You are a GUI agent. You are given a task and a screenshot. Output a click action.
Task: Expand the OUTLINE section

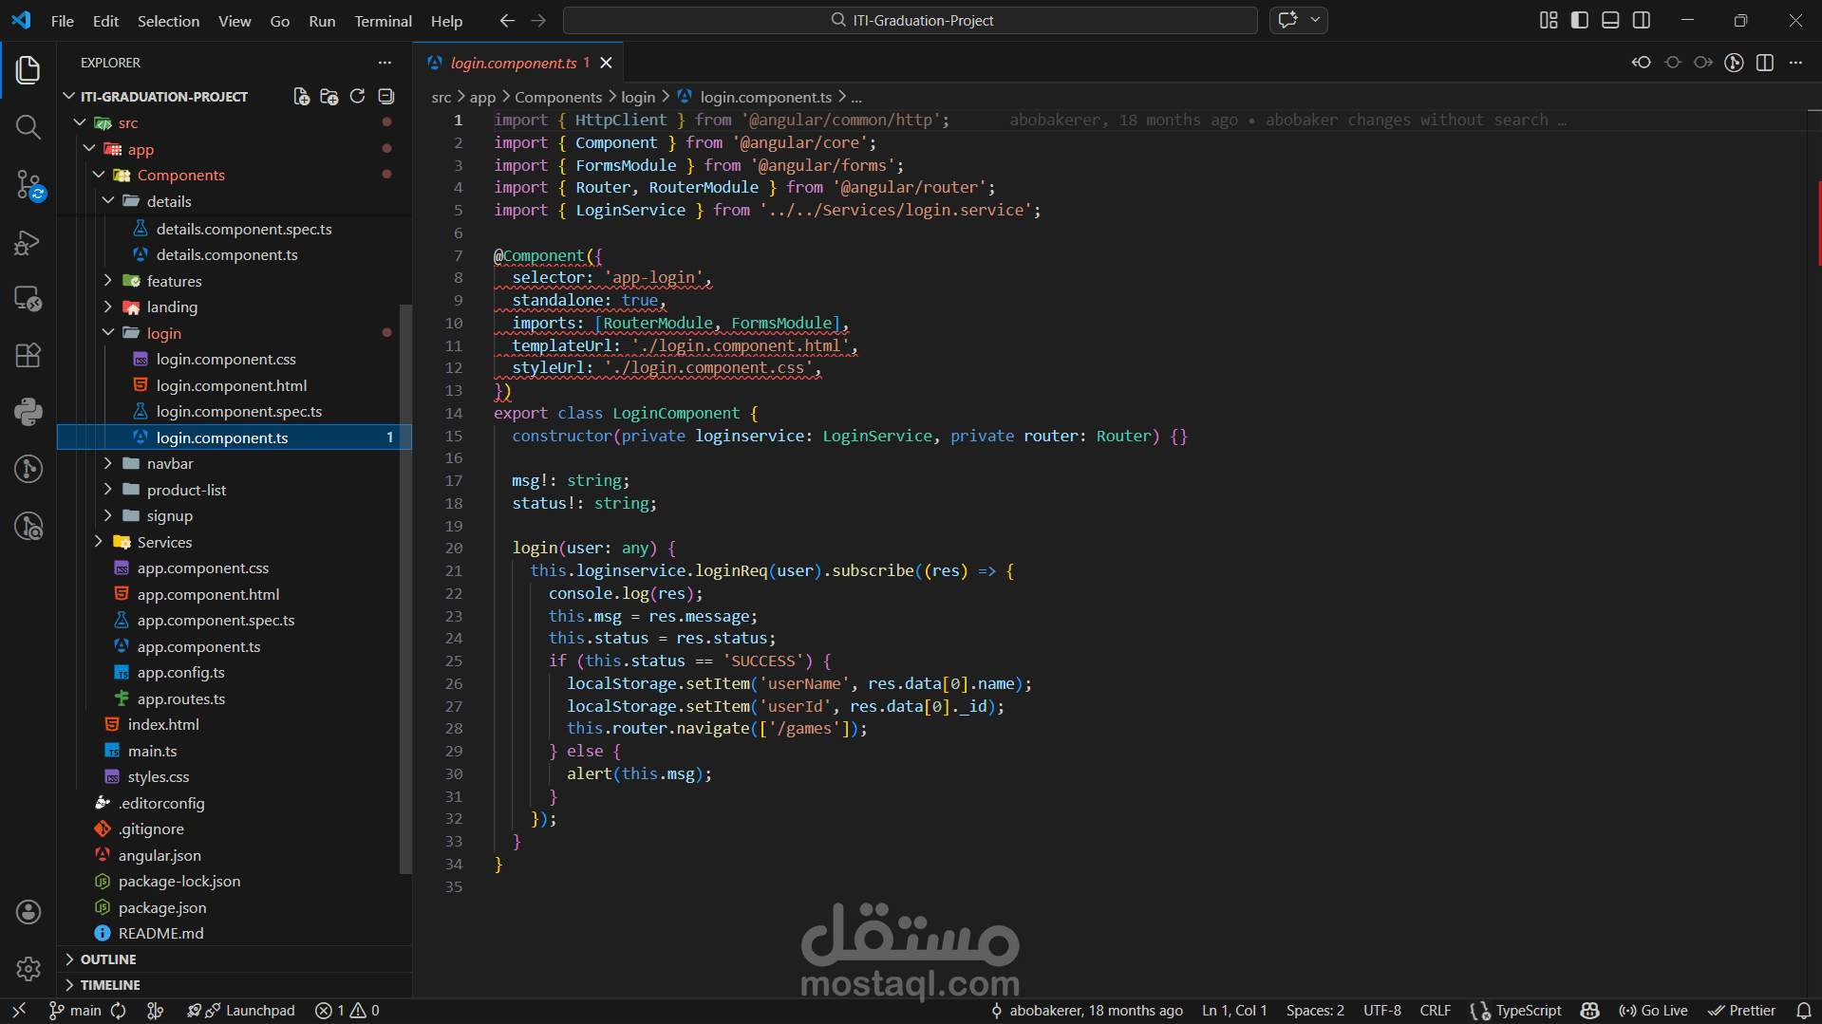[235, 959]
